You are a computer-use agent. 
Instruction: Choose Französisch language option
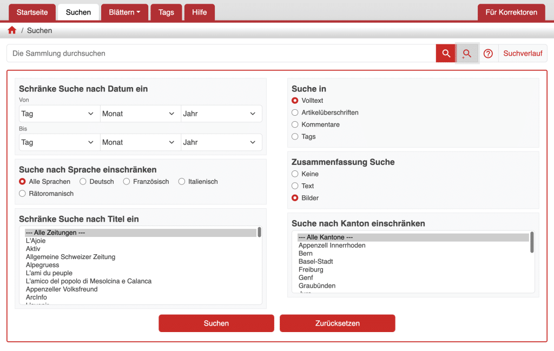pos(127,182)
